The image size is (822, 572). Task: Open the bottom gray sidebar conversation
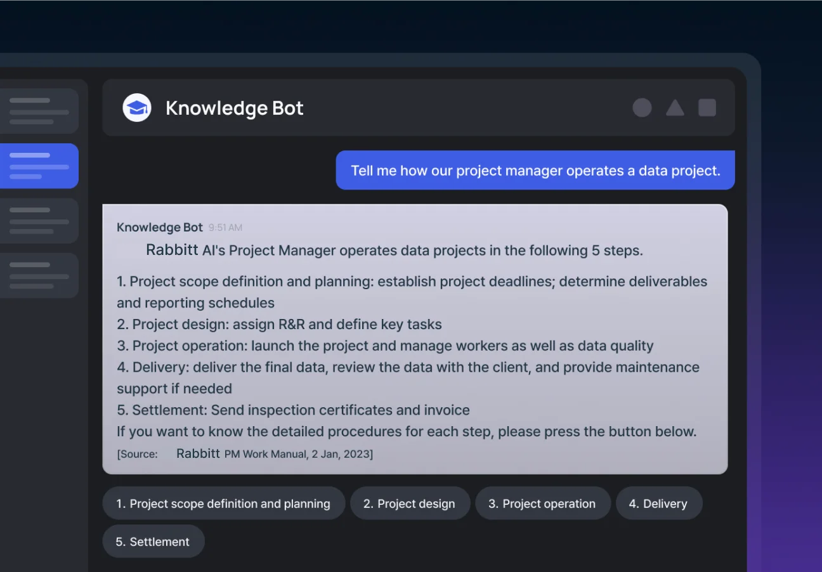click(x=38, y=276)
